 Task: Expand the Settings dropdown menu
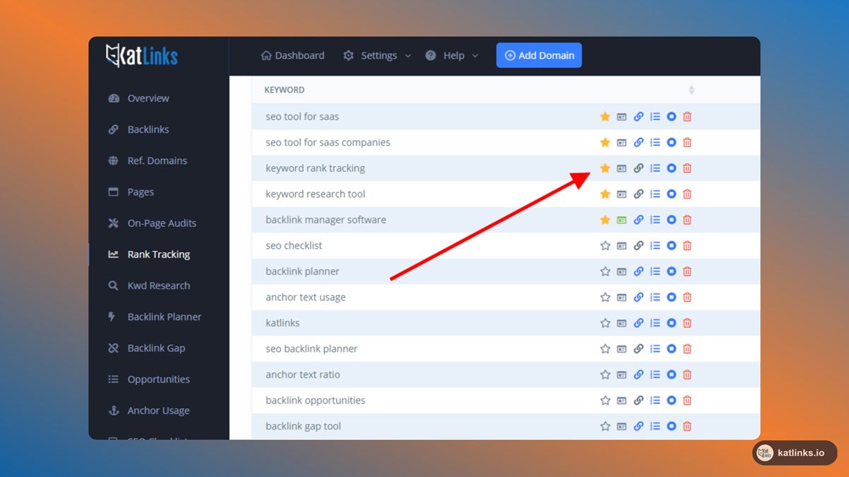click(x=377, y=55)
